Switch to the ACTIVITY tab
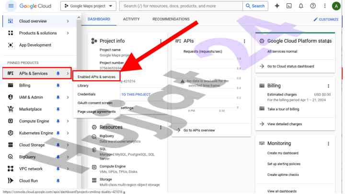Viewport: 345px width, 194px height. click(x=131, y=19)
